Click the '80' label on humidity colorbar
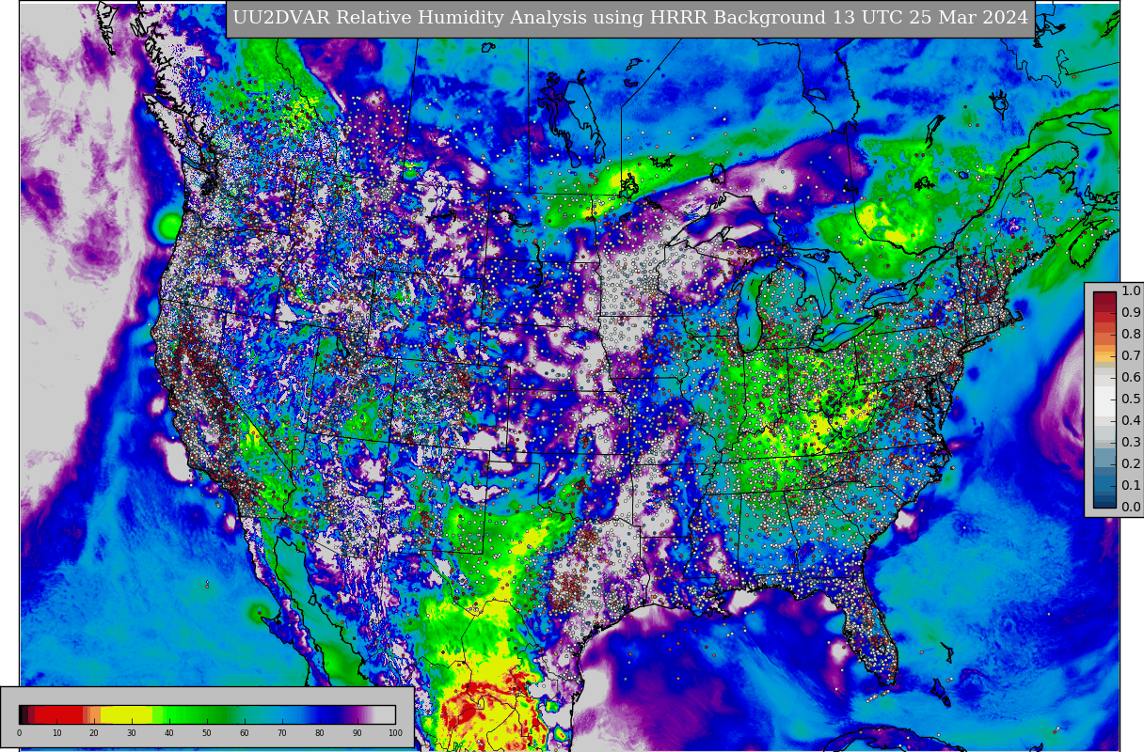The width and height of the screenshot is (1144, 752). [320, 732]
